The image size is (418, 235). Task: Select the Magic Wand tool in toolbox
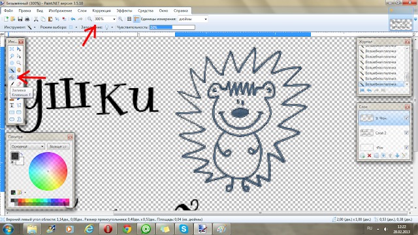tap(12, 70)
